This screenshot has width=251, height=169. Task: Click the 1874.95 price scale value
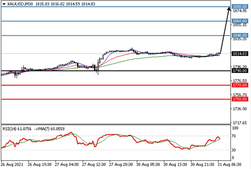click(x=240, y=11)
